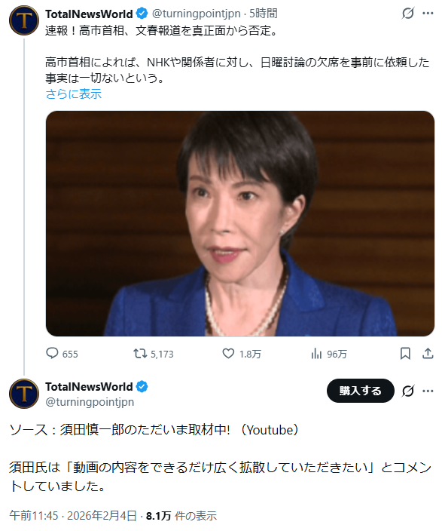Click the Grok icon on first post
Image resolution: width=442 pixels, height=531 pixels.
[x=408, y=14]
